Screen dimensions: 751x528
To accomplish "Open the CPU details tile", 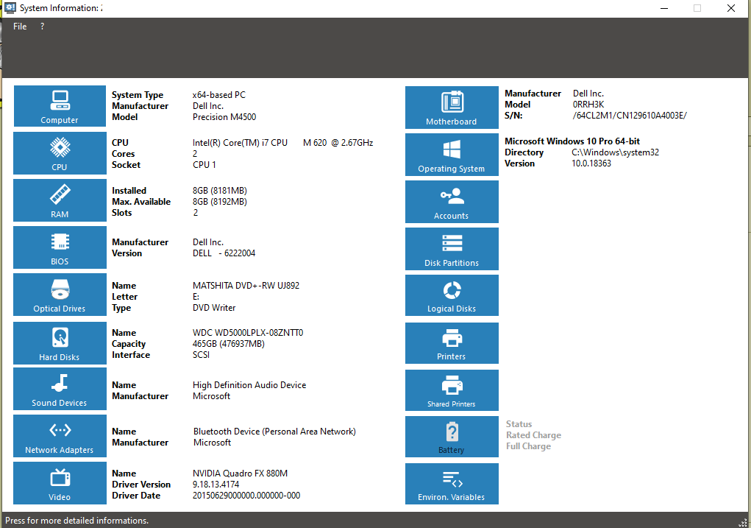I will pos(60,153).
